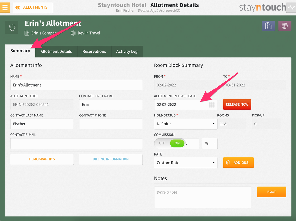Open the Demographics button
The height and width of the screenshot is (221, 296).
42,159
